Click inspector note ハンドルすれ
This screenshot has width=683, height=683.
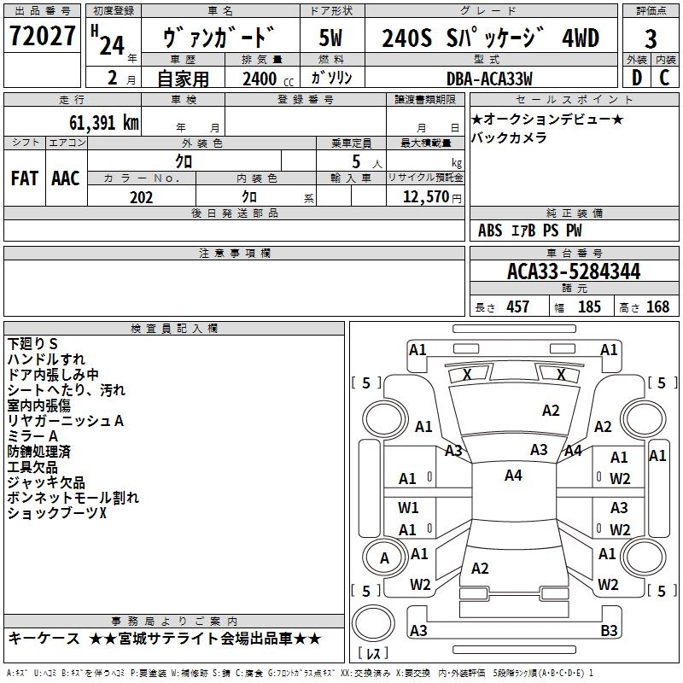point(46,359)
